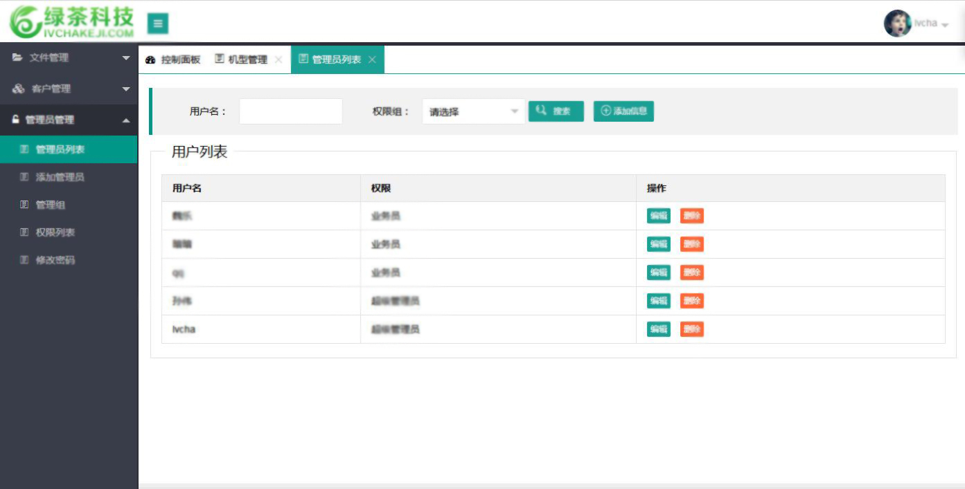Click the 用户列表 section title
Screen dimensions: 965x489
tap(200, 152)
